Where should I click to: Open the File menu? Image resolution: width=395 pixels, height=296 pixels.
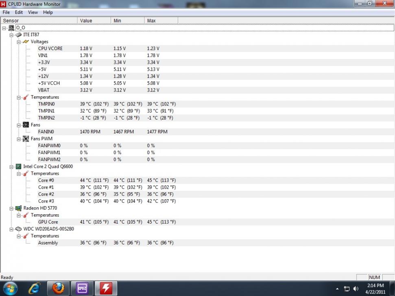click(x=6, y=12)
